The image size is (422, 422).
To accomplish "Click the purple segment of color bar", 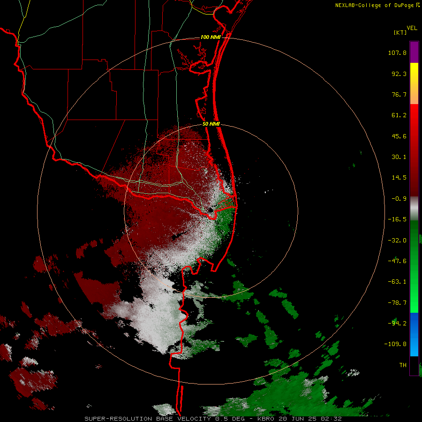I will coord(414,52).
